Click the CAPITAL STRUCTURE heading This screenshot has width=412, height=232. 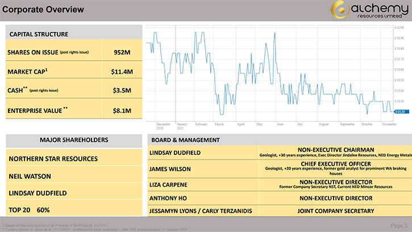tap(39, 35)
